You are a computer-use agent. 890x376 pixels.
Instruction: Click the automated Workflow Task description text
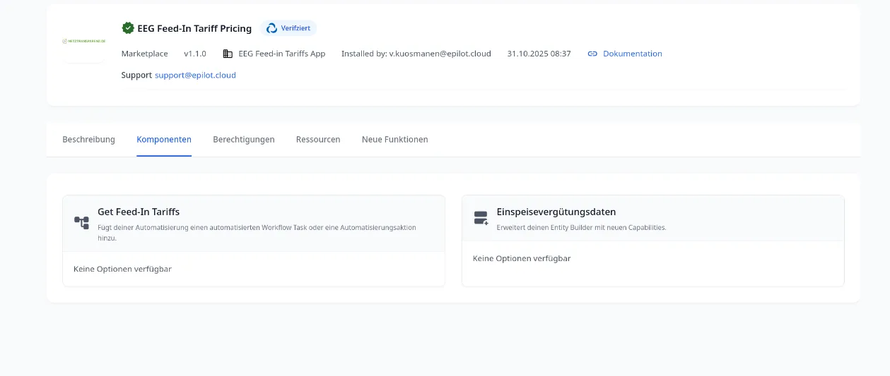[x=257, y=233]
